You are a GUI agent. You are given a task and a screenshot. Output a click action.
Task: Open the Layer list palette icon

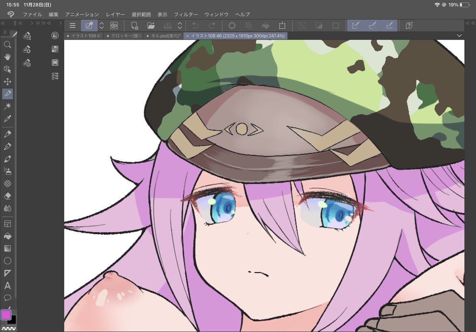[55, 76]
